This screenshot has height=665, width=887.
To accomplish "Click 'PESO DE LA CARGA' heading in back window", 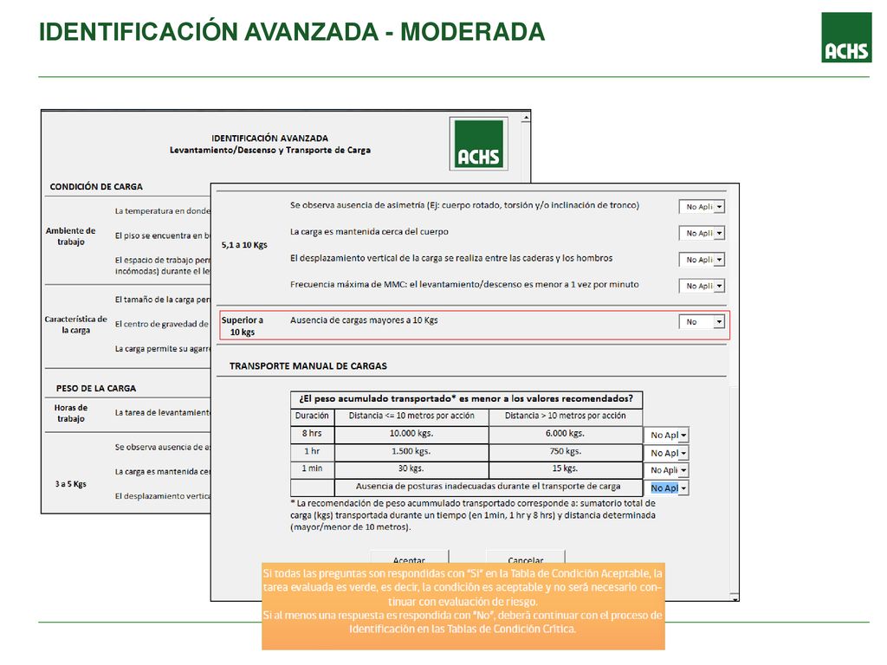I will click(96, 389).
